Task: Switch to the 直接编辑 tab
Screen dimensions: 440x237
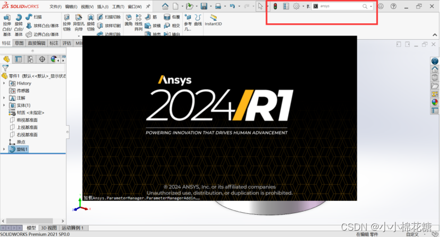Action: tap(37, 43)
